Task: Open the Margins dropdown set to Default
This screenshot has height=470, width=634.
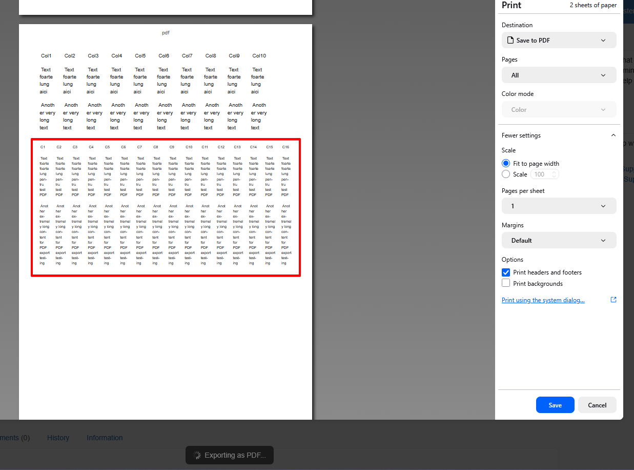Action: [x=559, y=240]
